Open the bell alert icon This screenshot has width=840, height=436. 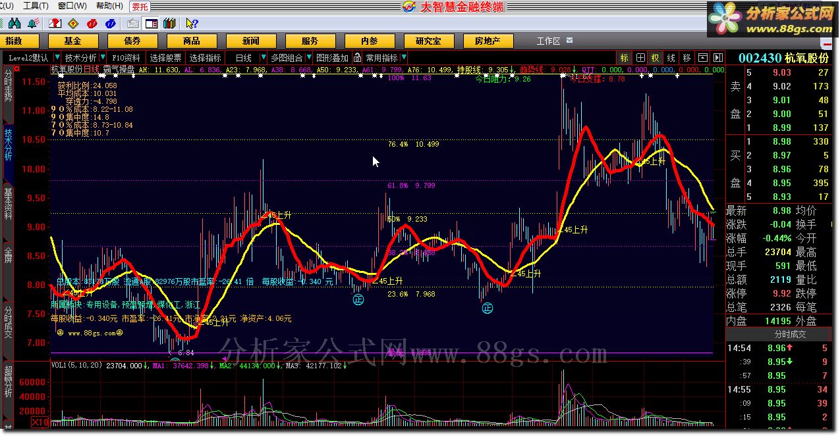tap(32, 24)
